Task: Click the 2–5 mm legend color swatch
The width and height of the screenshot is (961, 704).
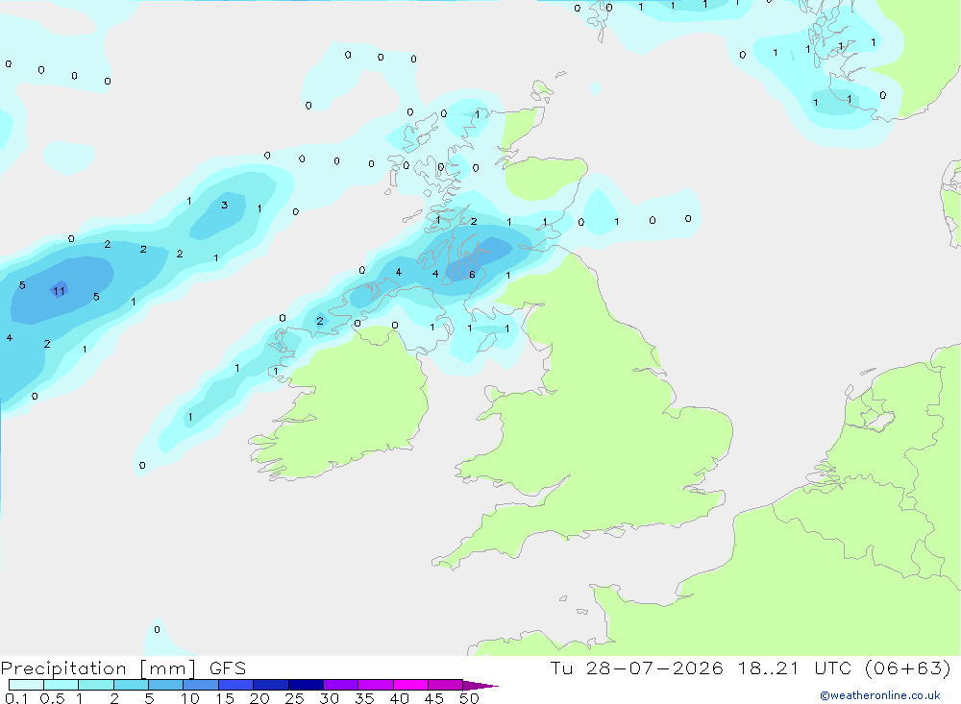Action: pyautogui.click(x=131, y=685)
